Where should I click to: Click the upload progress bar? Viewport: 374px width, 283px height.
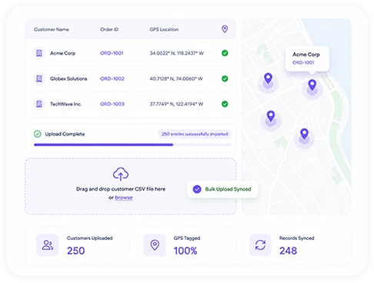(x=132, y=145)
